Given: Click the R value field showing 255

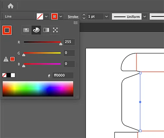Looking at the screenshot, I should [x=69, y=42].
